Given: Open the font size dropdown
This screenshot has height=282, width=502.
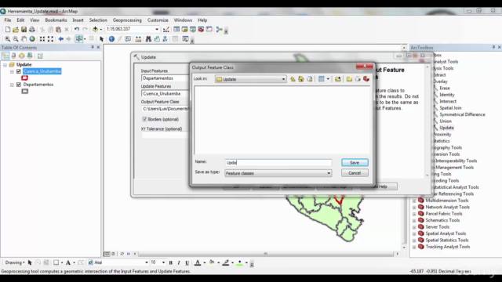Looking at the screenshot, I should click(163, 262).
